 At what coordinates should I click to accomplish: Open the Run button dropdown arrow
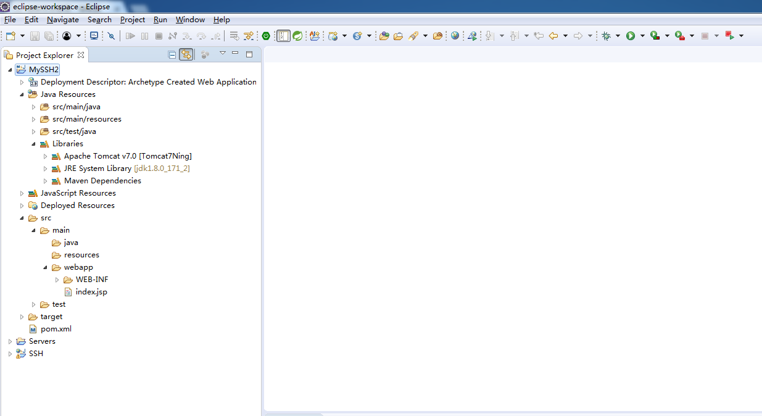click(642, 36)
